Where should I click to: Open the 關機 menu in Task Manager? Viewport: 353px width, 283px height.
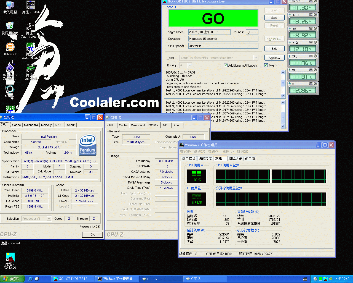click(x=228, y=151)
